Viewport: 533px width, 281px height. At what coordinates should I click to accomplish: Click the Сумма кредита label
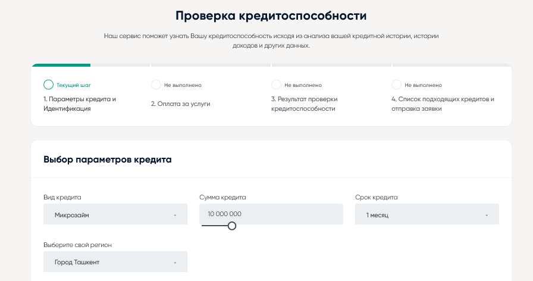coord(222,197)
